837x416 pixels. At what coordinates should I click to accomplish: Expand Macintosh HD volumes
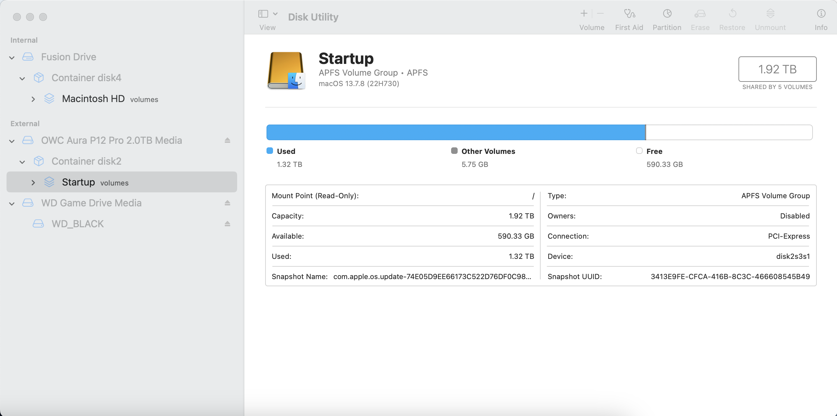[x=33, y=99]
